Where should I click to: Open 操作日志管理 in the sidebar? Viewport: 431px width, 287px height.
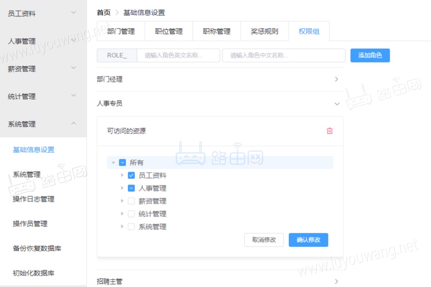point(33,199)
